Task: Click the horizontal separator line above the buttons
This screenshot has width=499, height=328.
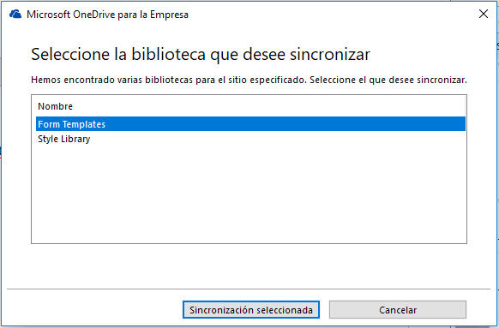Action: 249,289
